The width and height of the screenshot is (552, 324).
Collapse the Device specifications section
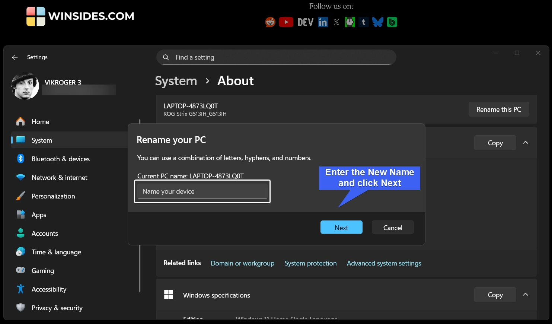pyautogui.click(x=526, y=143)
